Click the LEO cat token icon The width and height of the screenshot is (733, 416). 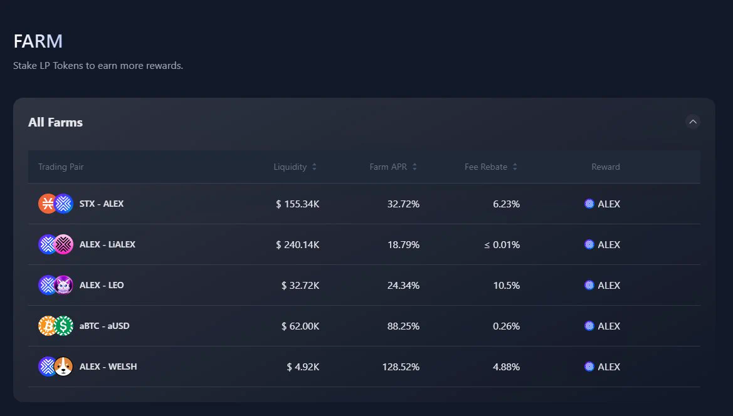coord(64,285)
